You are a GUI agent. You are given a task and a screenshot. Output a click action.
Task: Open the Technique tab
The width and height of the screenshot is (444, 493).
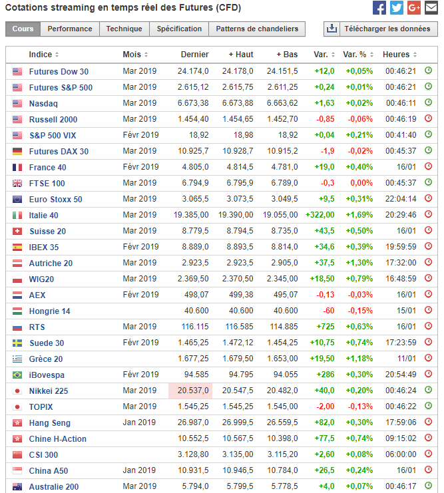coord(124,29)
